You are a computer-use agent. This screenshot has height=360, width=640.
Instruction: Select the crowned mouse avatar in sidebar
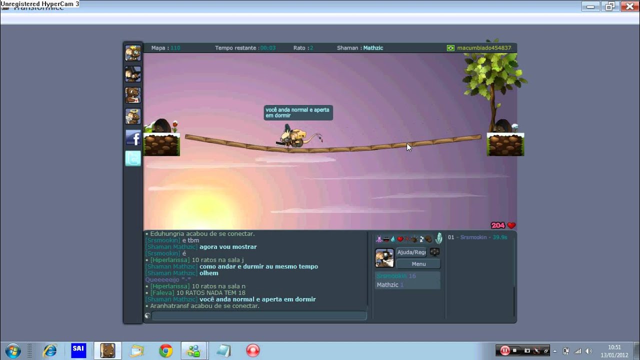pos(133,53)
